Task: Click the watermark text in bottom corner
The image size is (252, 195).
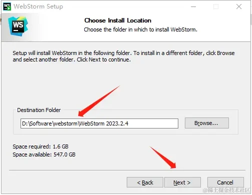Action: tap(226, 190)
